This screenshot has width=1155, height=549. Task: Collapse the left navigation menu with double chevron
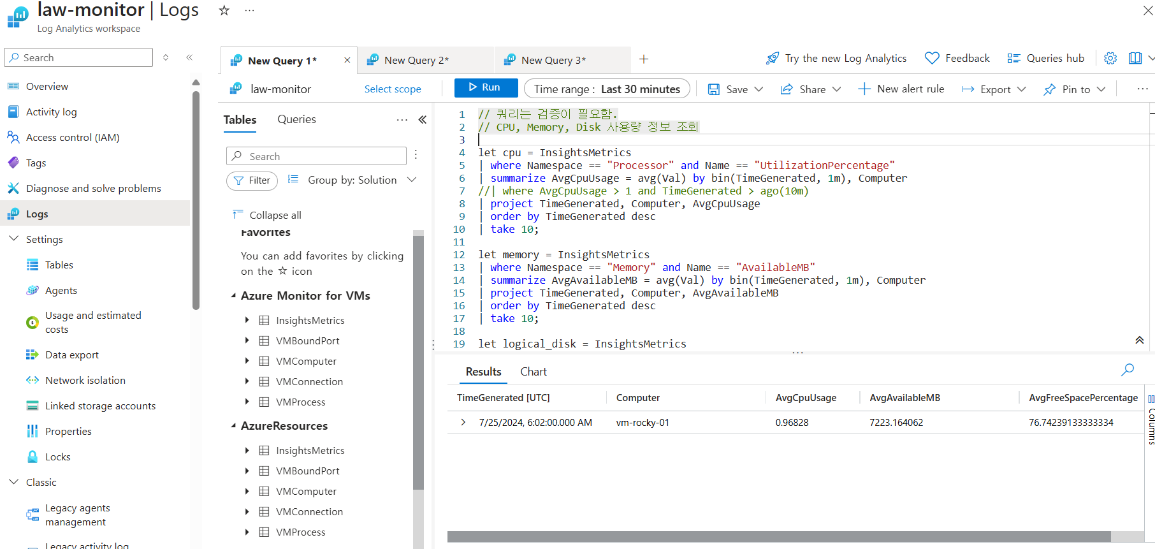[x=189, y=57]
